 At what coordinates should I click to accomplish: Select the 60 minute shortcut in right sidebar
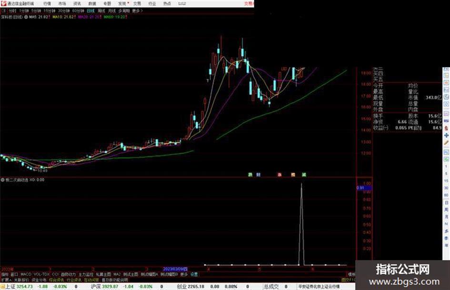[x=446, y=195]
